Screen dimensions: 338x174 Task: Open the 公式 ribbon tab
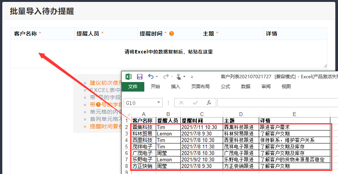point(225,87)
